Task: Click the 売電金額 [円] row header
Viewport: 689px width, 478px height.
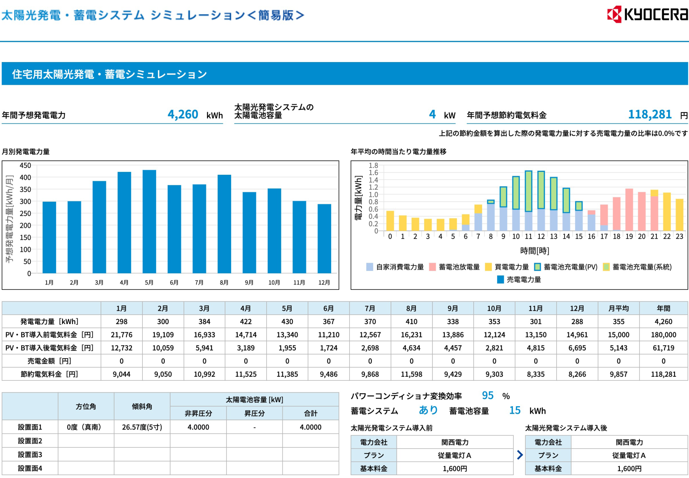Action: [x=51, y=361]
